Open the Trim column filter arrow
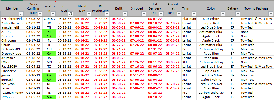The height and width of the screenshot is (100, 274). (x=194, y=14)
